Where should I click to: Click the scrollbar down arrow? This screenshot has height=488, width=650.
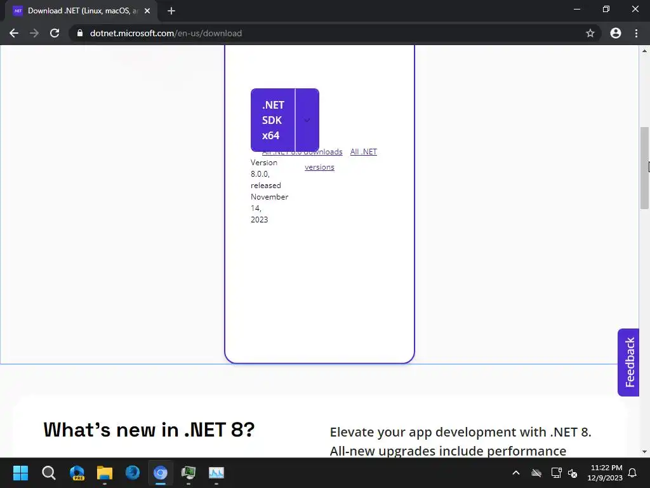[x=644, y=452]
